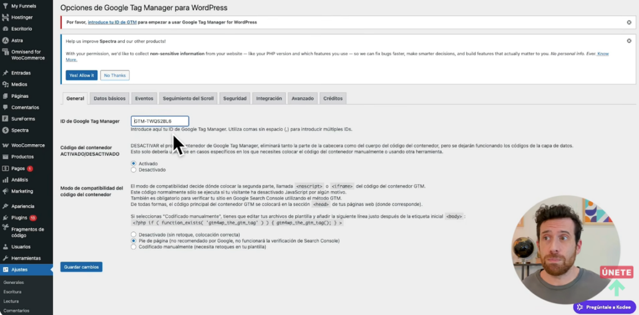Screen dimensions: 639x315
Task: Open the Seguridad tab
Action: pyautogui.click(x=235, y=99)
